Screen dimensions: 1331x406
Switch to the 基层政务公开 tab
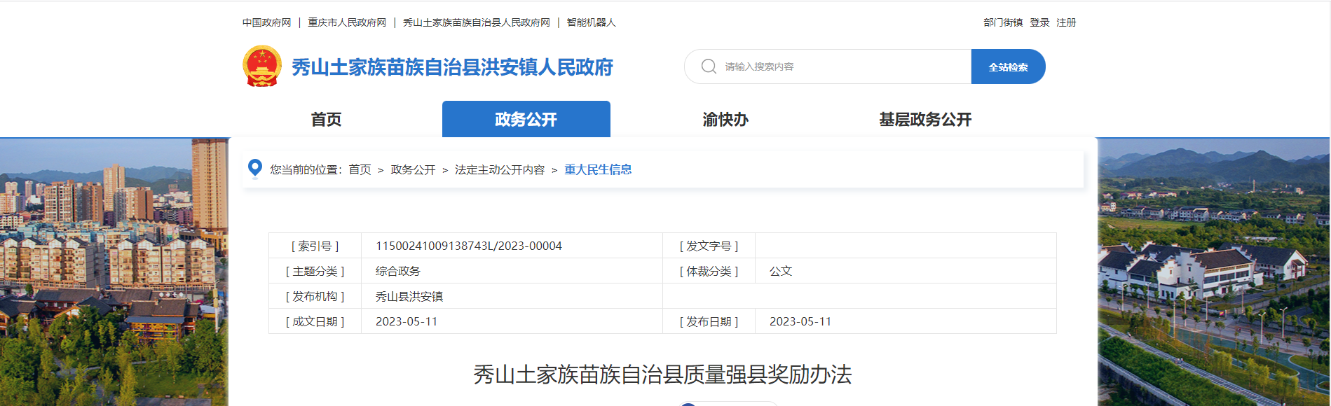[925, 120]
